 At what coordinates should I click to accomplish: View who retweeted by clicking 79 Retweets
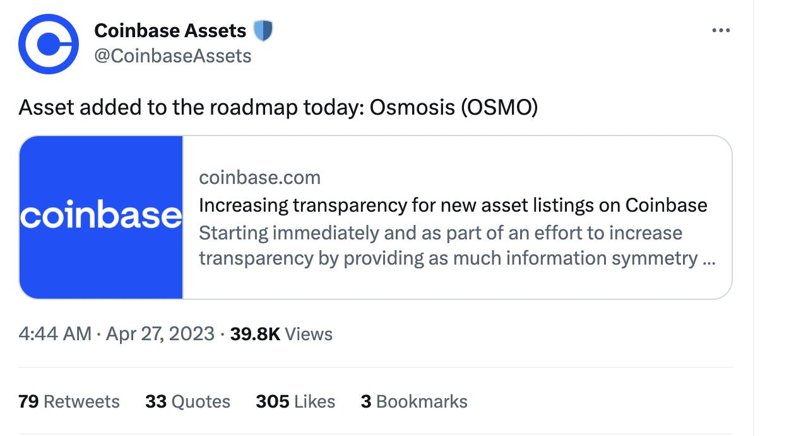pos(69,401)
